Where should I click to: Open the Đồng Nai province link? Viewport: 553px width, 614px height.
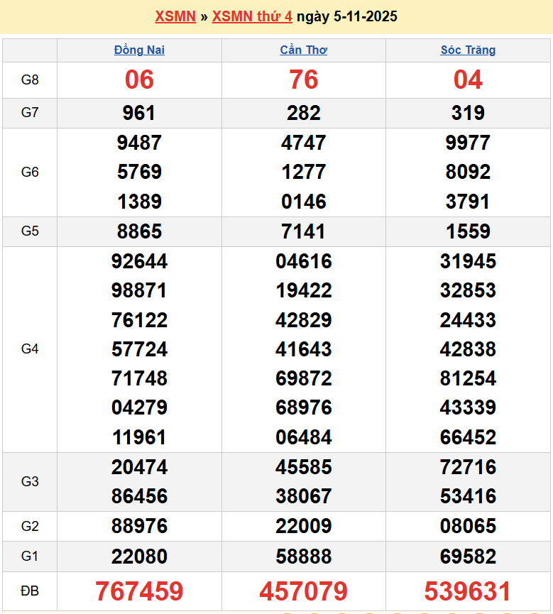[139, 50]
